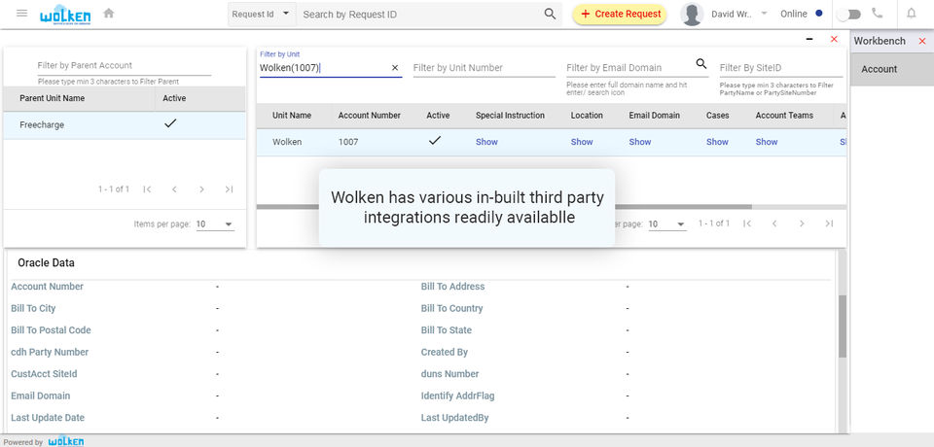This screenshot has height=447, width=934.
Task: Toggle the phone availability switch
Action: (x=848, y=15)
